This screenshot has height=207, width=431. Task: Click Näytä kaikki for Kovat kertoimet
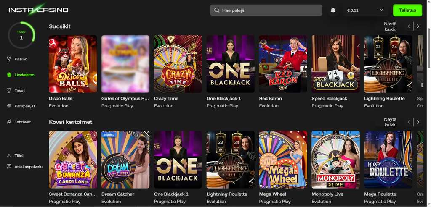(390, 122)
